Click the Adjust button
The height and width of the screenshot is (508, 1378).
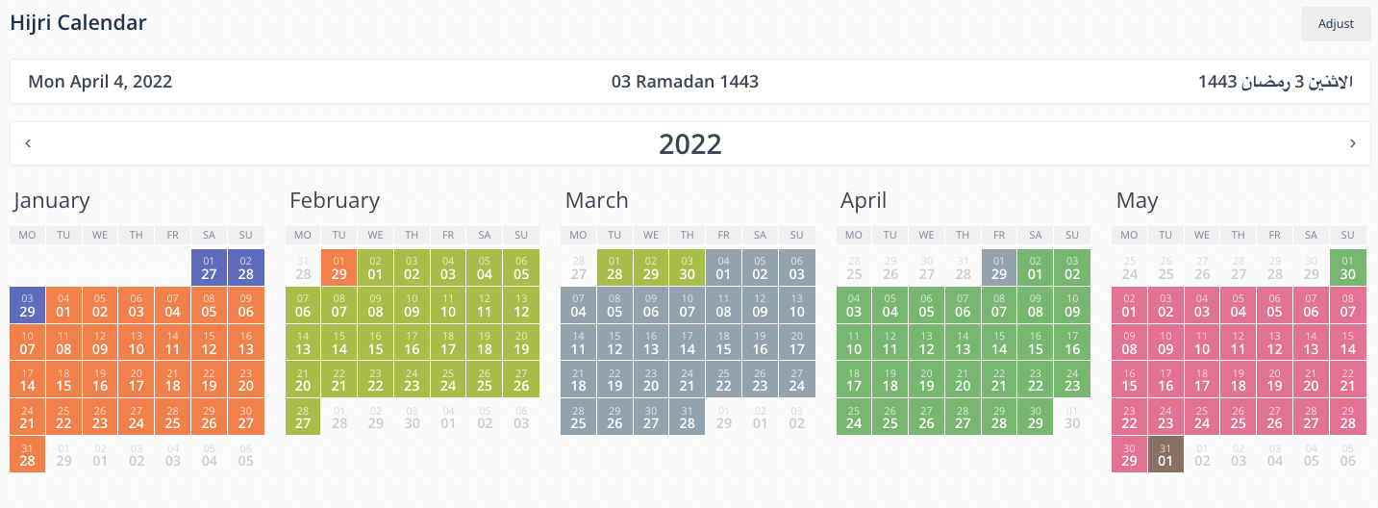(1335, 24)
